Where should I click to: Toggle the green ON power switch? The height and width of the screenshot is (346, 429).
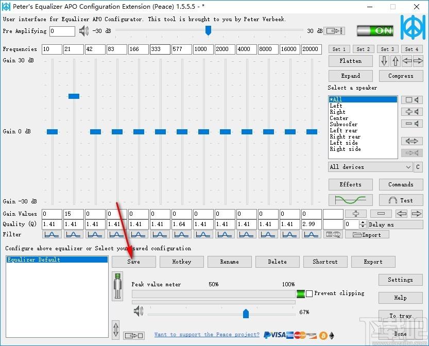point(375,30)
